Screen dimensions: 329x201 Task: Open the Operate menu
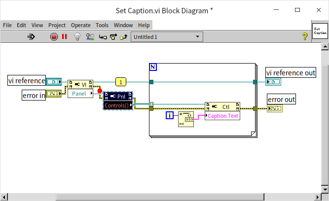(x=80, y=25)
